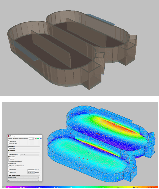Open the color legend icon in Opciones
Screen dimensions: 159x189
(x=36, y=139)
